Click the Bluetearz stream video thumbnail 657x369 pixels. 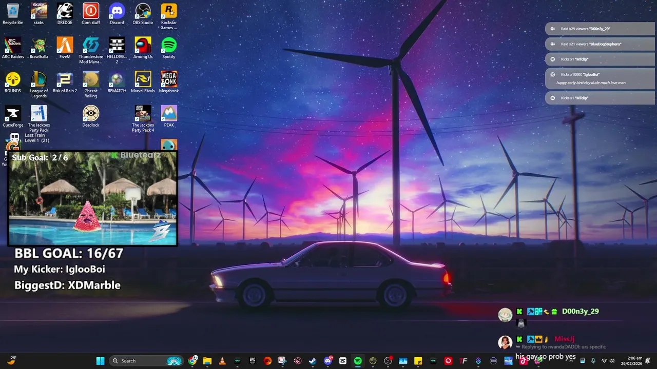point(93,198)
